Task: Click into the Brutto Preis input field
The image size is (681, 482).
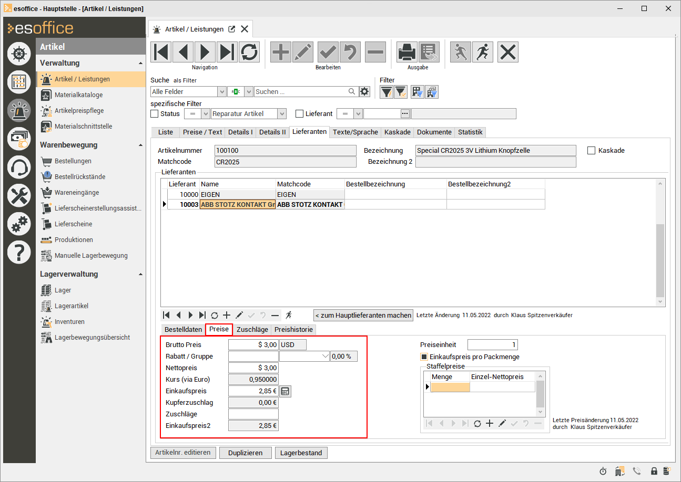Action: [253, 345]
